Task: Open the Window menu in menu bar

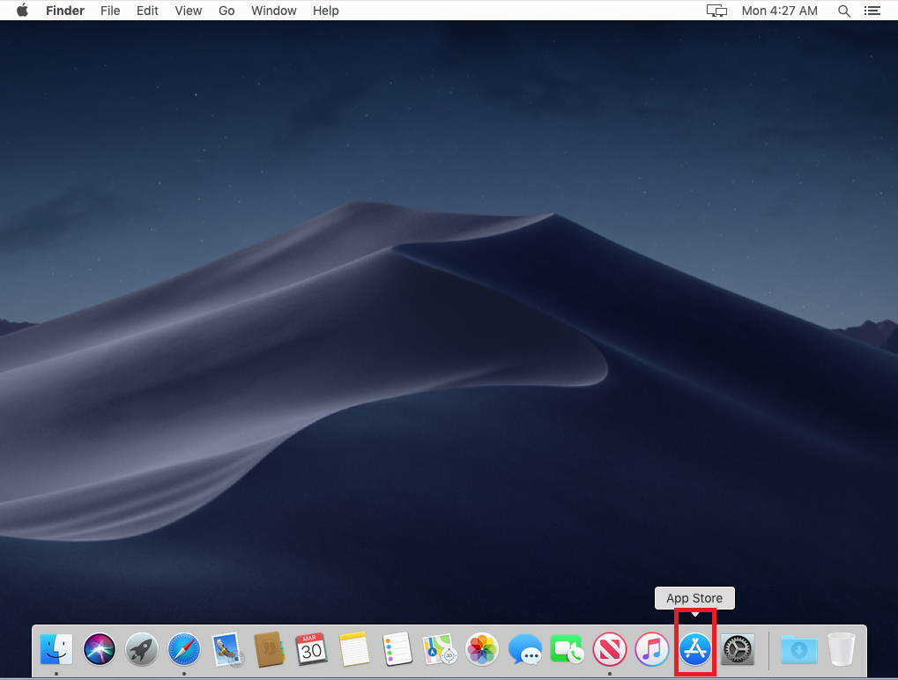Action: click(x=273, y=11)
